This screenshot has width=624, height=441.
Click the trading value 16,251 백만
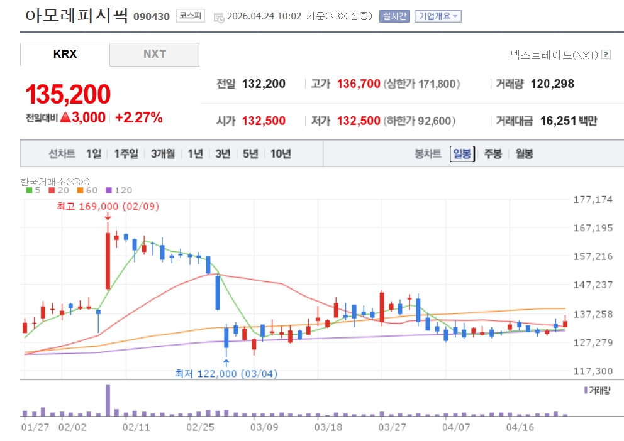click(568, 121)
